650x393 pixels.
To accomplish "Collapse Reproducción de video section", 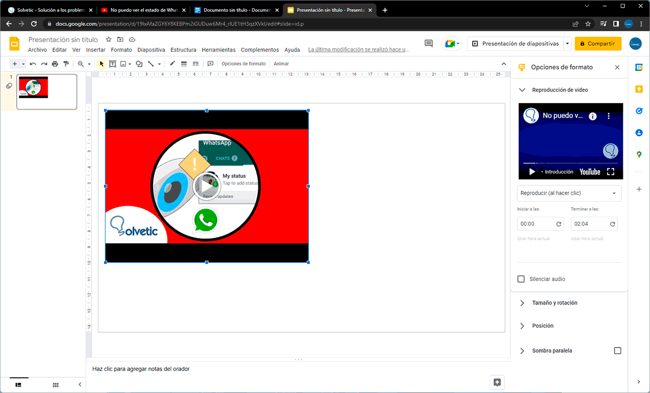I will click(522, 90).
